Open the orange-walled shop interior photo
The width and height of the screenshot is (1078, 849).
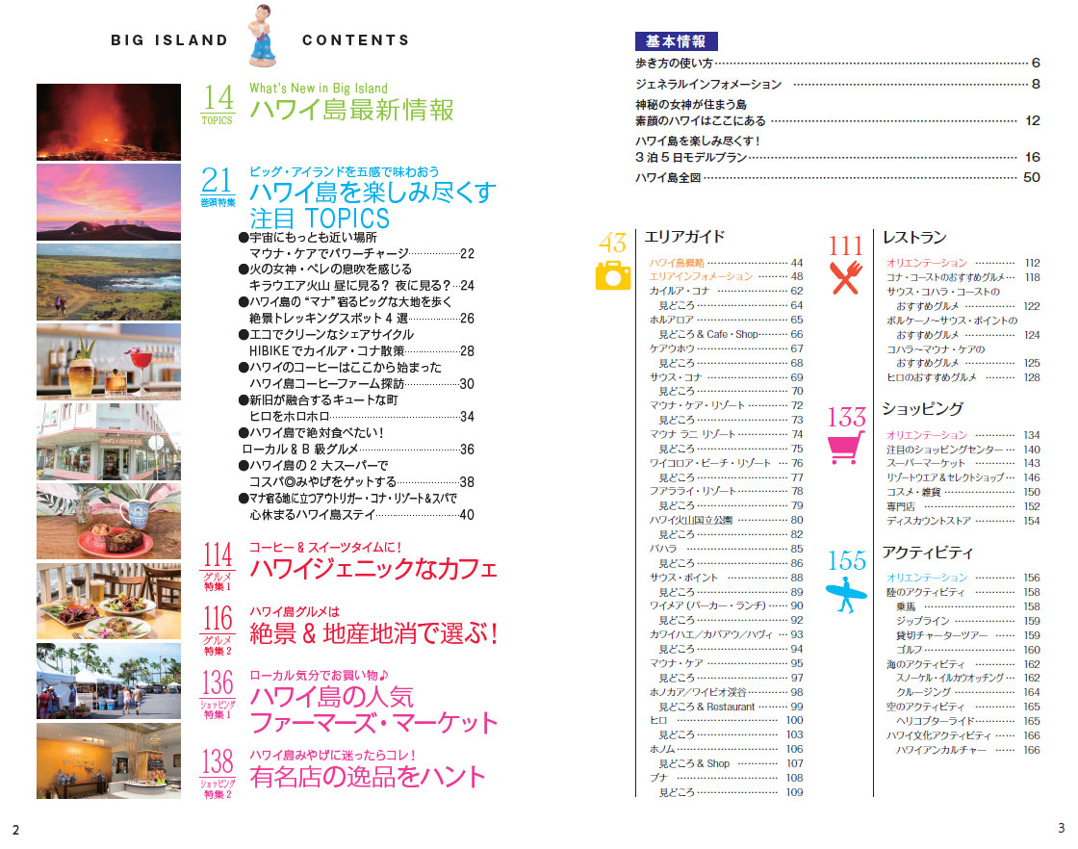coord(109,760)
